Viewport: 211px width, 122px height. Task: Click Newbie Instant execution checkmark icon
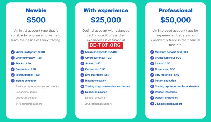12,81
